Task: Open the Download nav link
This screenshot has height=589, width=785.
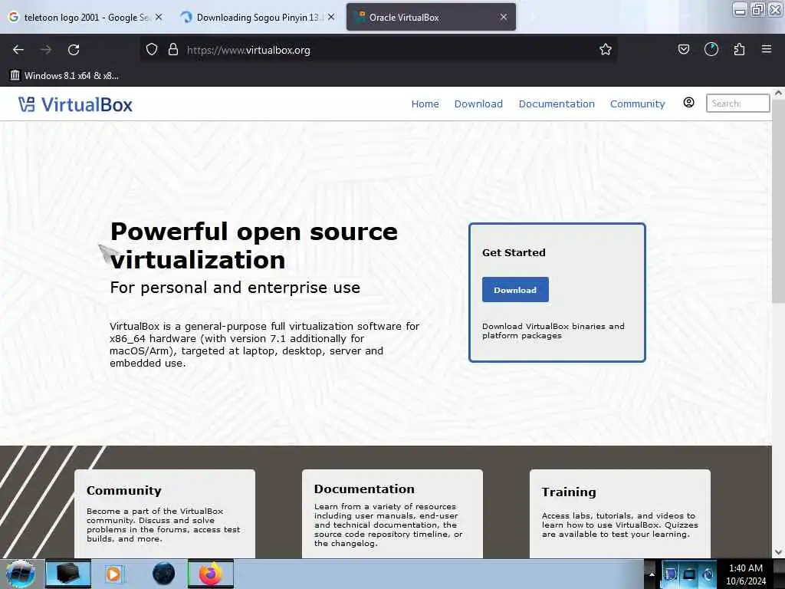Action: [478, 104]
